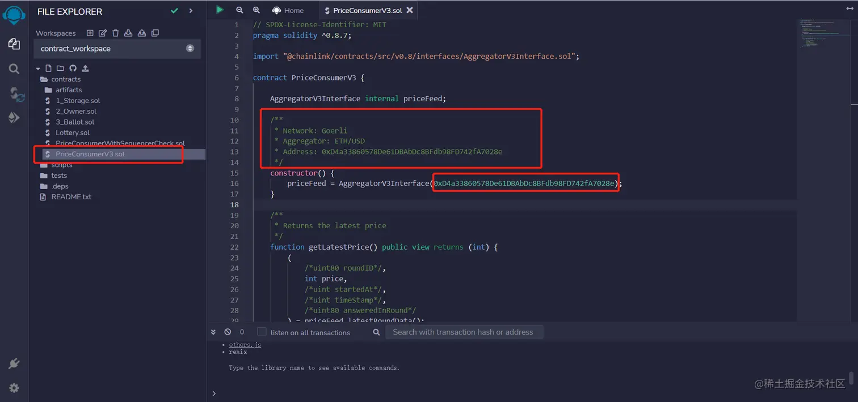Click the editor minimap preview
Viewport: 858px width, 402px height.
[x=823, y=34]
